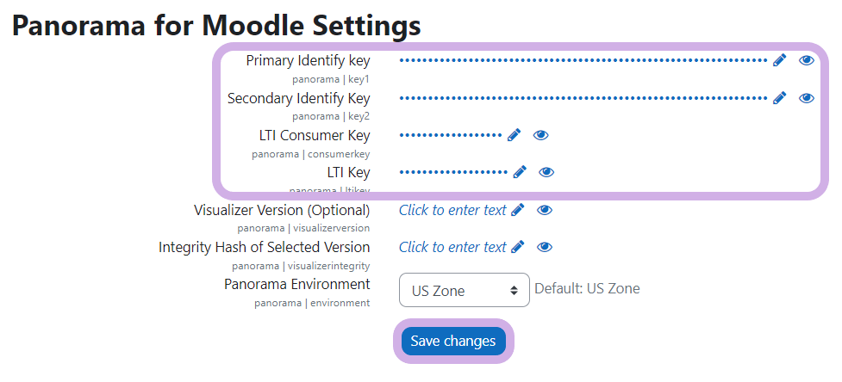This screenshot has width=842, height=382.
Task: Click Integrity Hash 'Click to enter text' link
Action: tap(452, 247)
